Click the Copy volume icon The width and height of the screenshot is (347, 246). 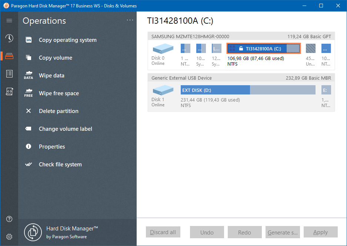coord(29,57)
